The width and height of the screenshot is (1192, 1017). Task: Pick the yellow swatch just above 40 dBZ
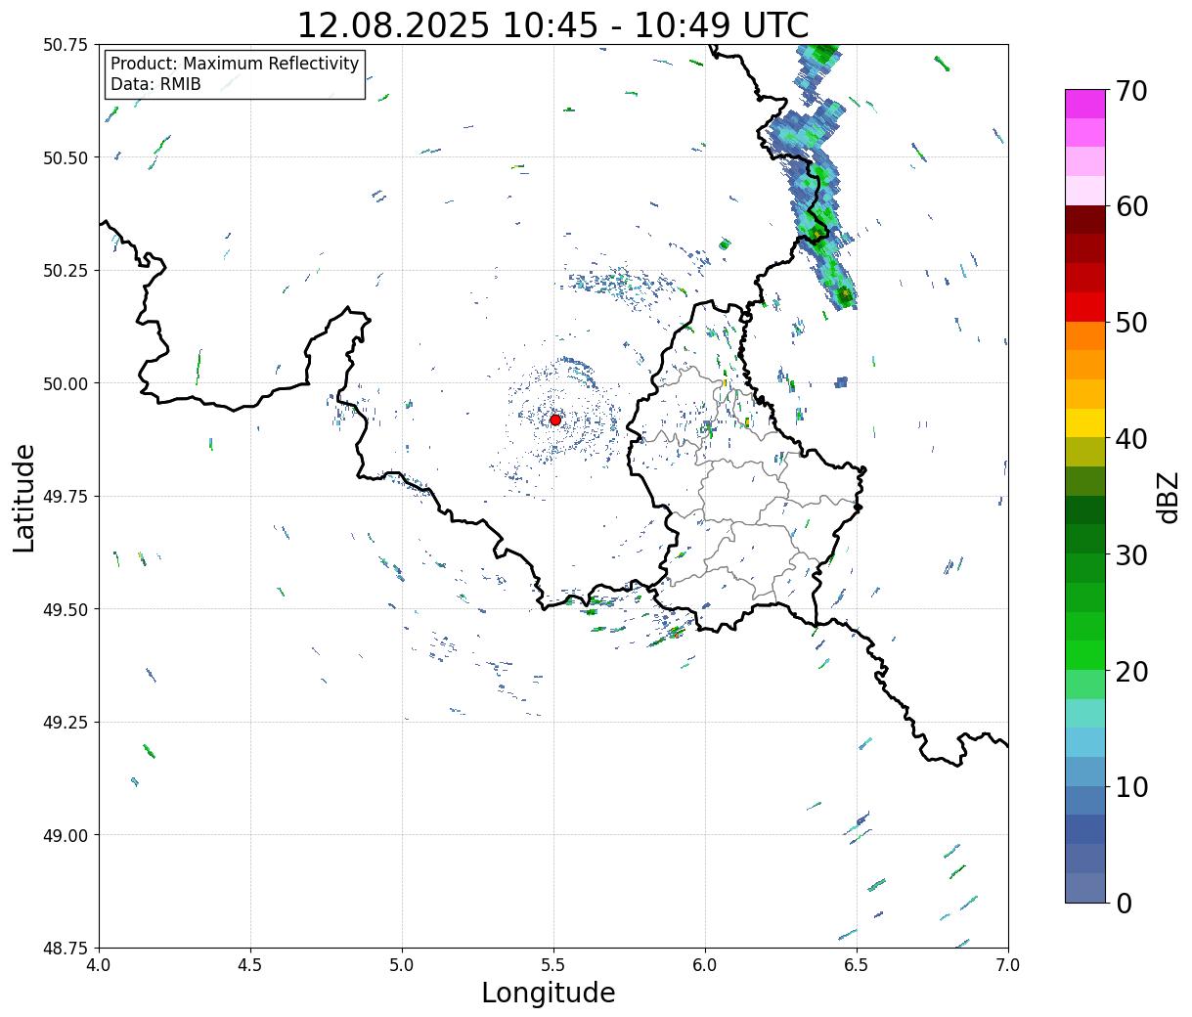tap(1085, 422)
